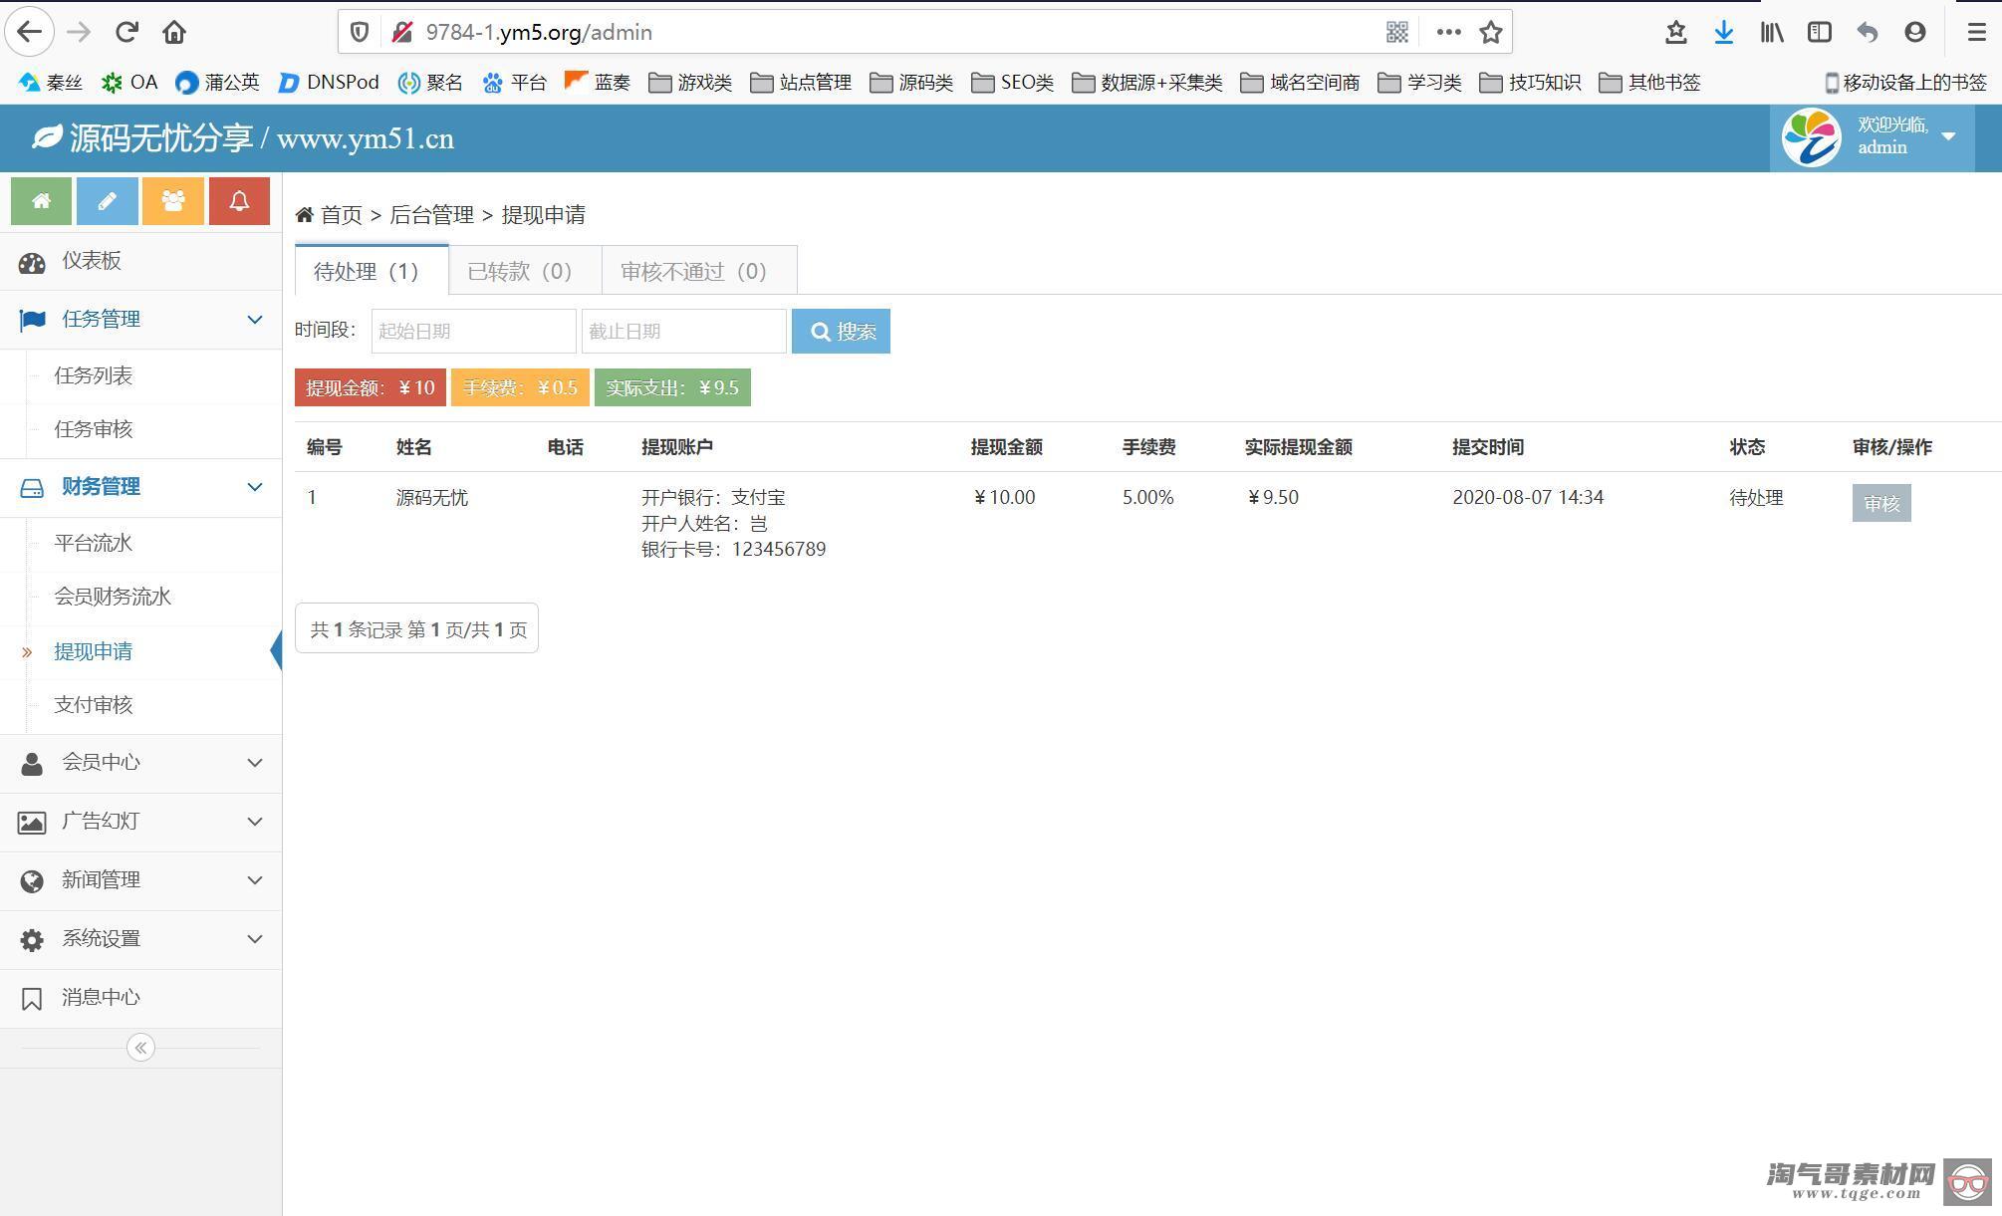Open the DNSPod bookmark
Image resolution: width=2002 pixels, height=1216 pixels.
pos(329,83)
